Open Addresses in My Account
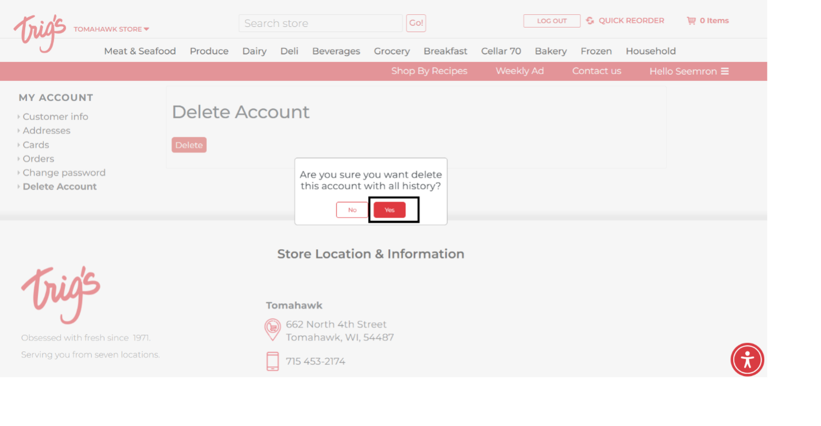The height and width of the screenshot is (426, 821). (x=47, y=131)
